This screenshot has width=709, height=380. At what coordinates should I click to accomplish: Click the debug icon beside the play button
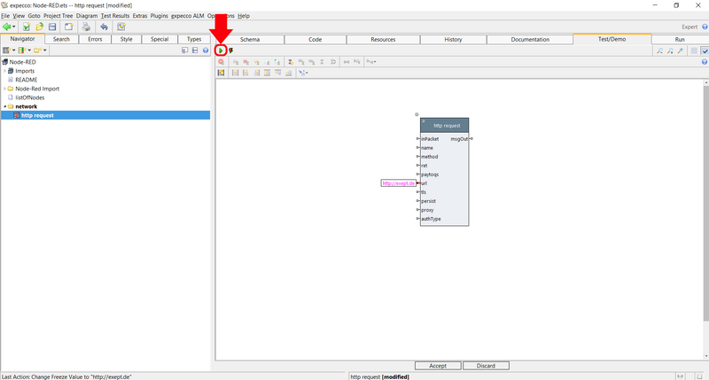pyautogui.click(x=230, y=50)
